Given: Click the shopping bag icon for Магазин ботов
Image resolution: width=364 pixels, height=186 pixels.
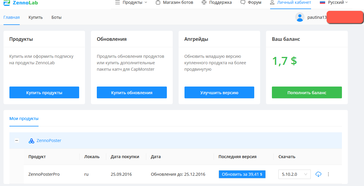Looking at the screenshot, I should click(x=158, y=2).
